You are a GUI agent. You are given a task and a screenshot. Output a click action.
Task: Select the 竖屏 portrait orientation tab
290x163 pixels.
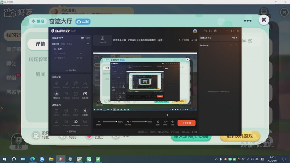click(88, 38)
